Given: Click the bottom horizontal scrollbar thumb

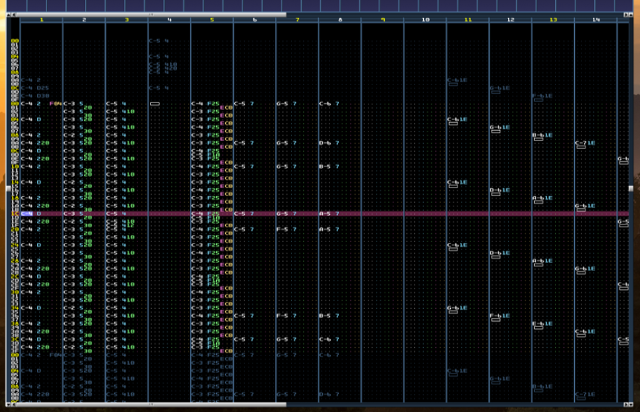Looking at the screenshot, I should point(150,405).
